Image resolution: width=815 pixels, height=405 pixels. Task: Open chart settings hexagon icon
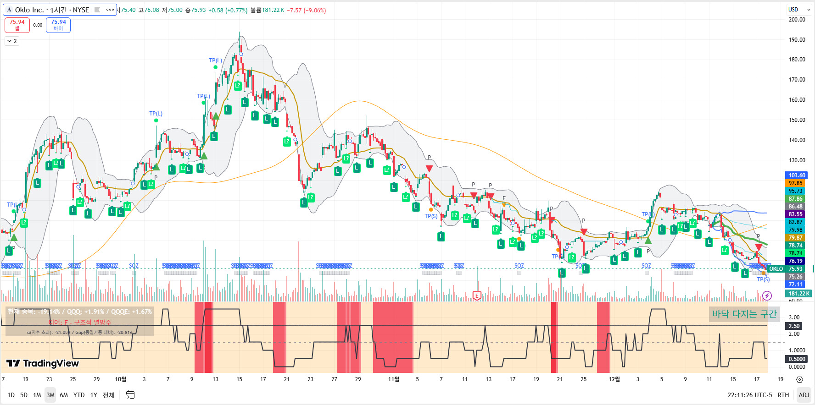(x=799, y=379)
